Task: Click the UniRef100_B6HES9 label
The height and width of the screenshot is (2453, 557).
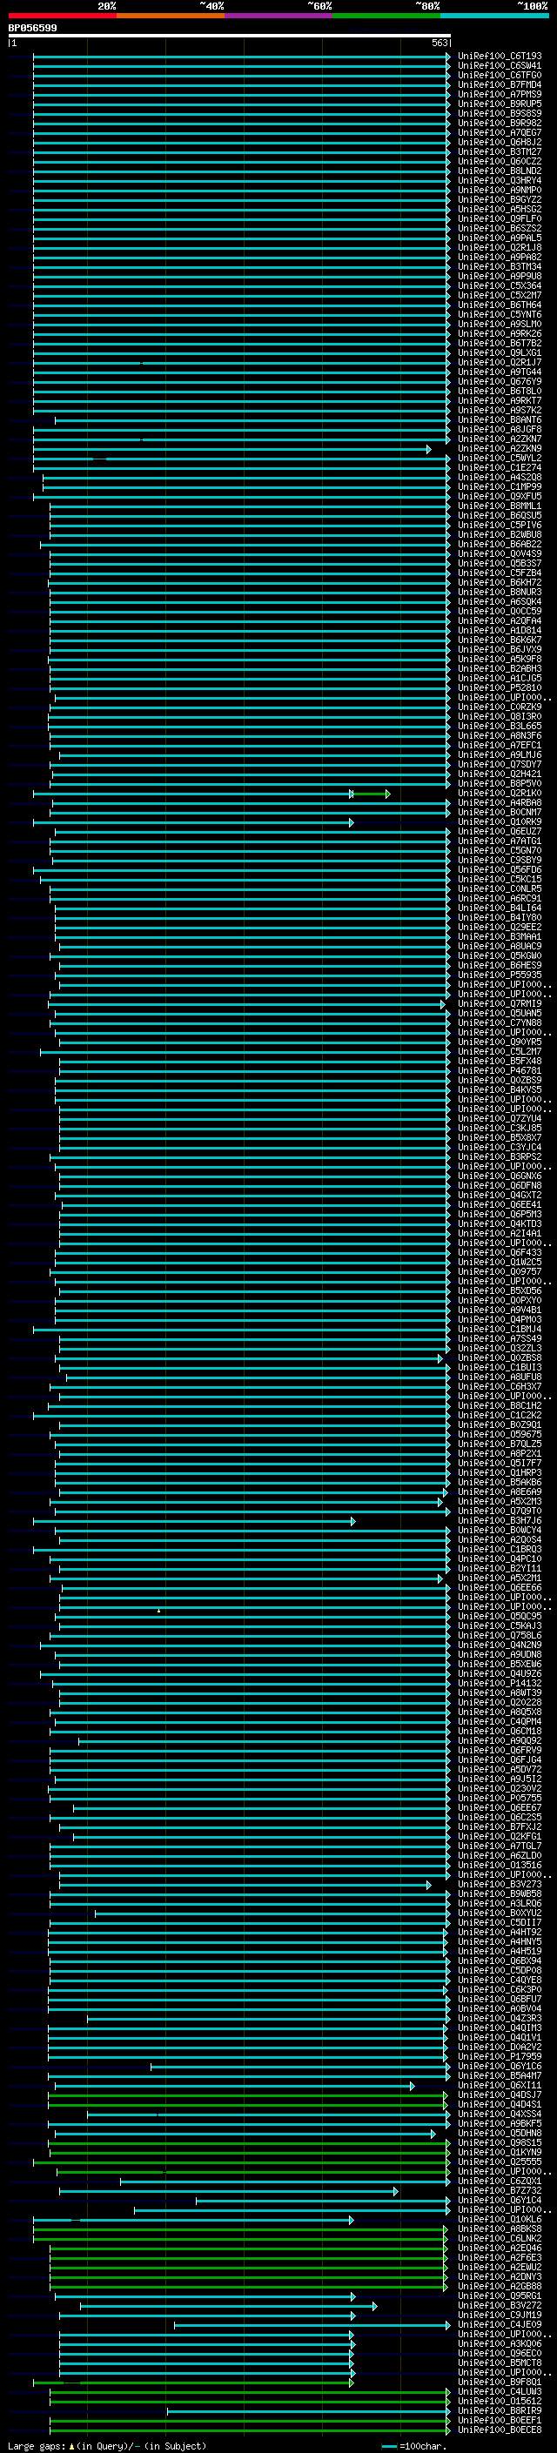Action: click(499, 965)
